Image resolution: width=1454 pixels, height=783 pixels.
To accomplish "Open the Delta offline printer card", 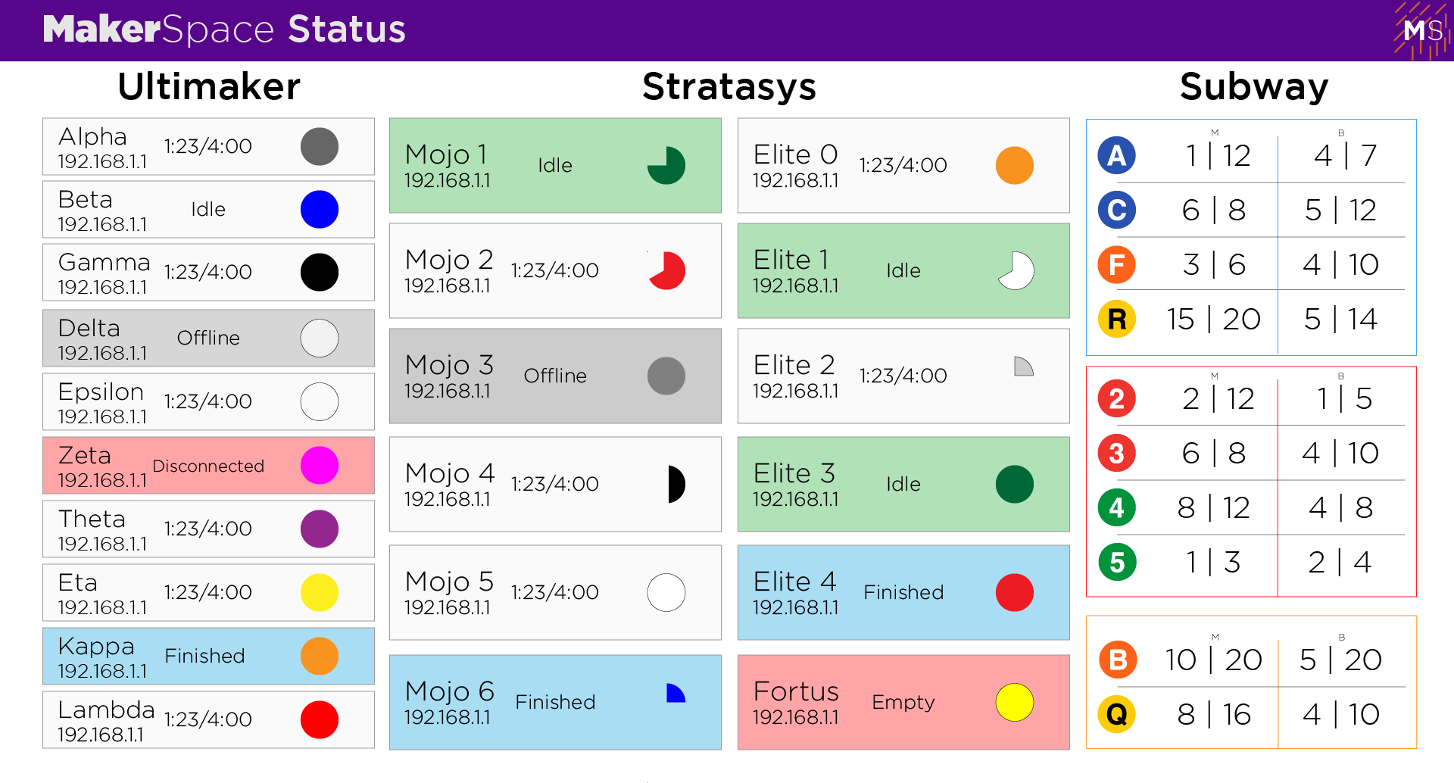I will point(208,338).
